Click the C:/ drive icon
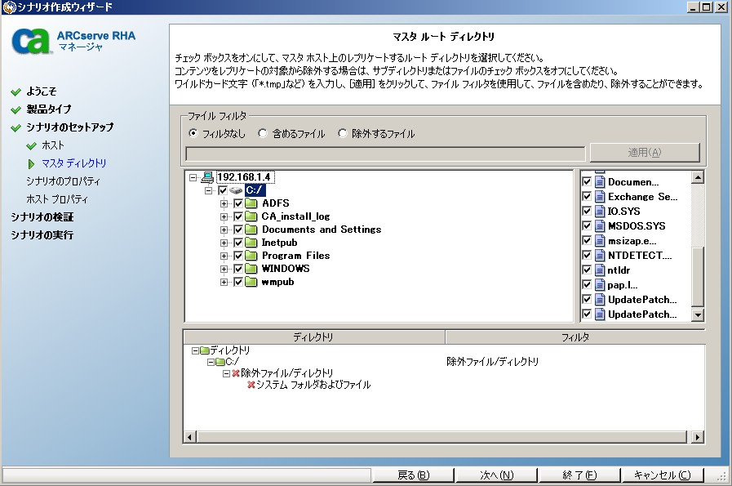Viewport: 732px width, 486px height. (236, 190)
